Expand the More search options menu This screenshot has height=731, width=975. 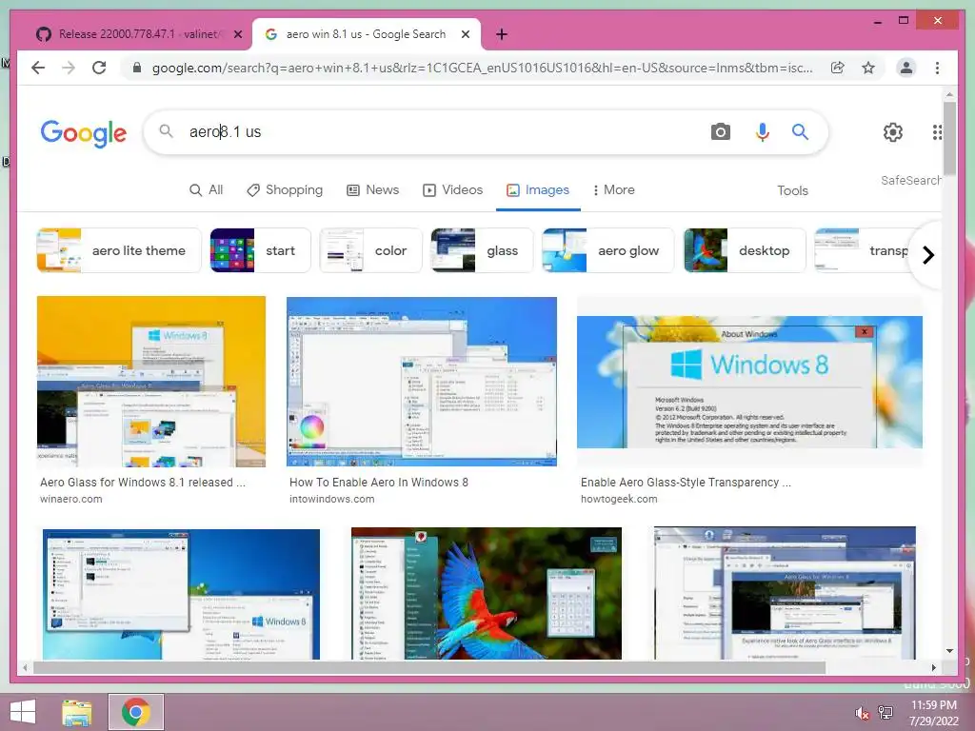pyautogui.click(x=614, y=190)
